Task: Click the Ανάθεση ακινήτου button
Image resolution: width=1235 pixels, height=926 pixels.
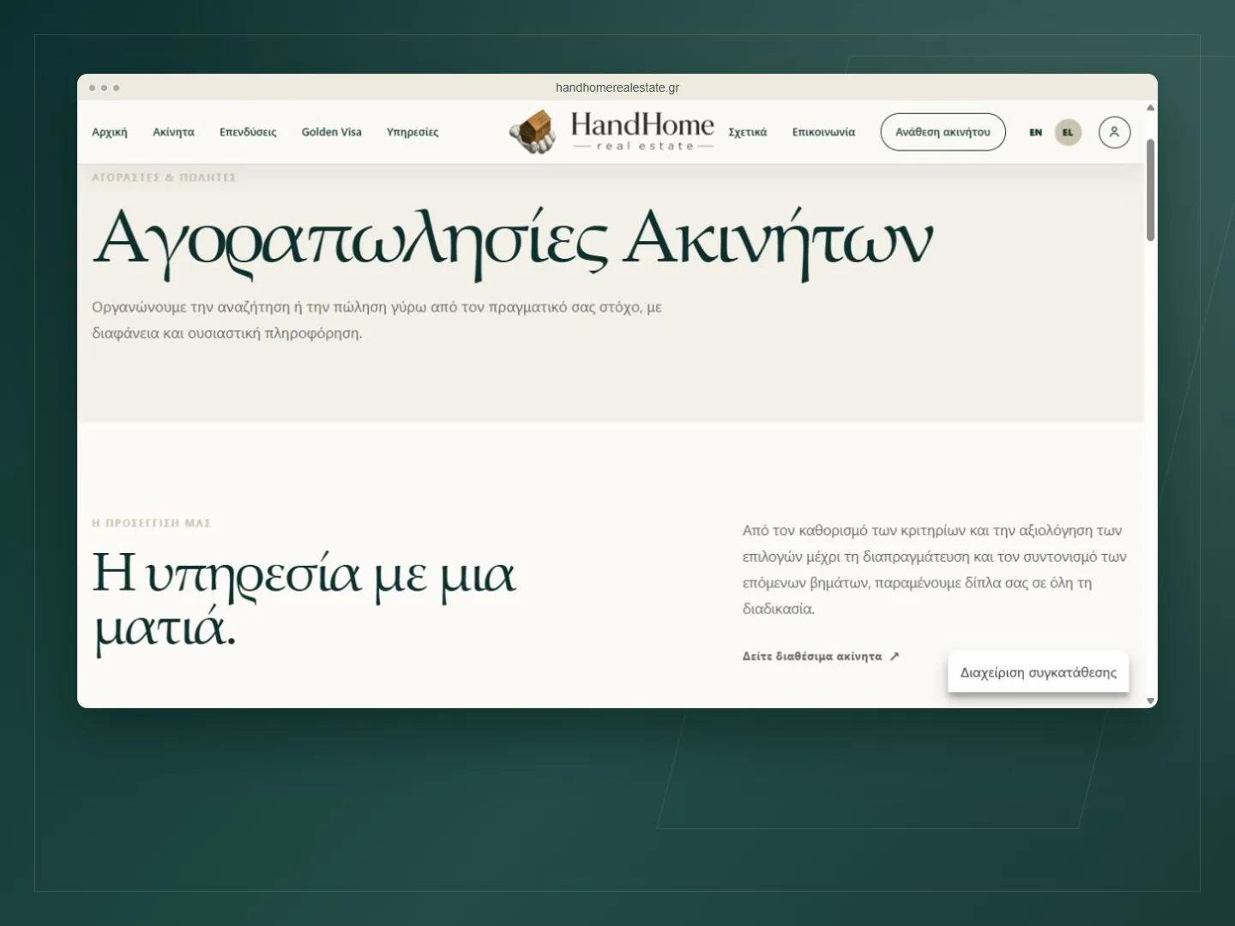Action: [943, 132]
